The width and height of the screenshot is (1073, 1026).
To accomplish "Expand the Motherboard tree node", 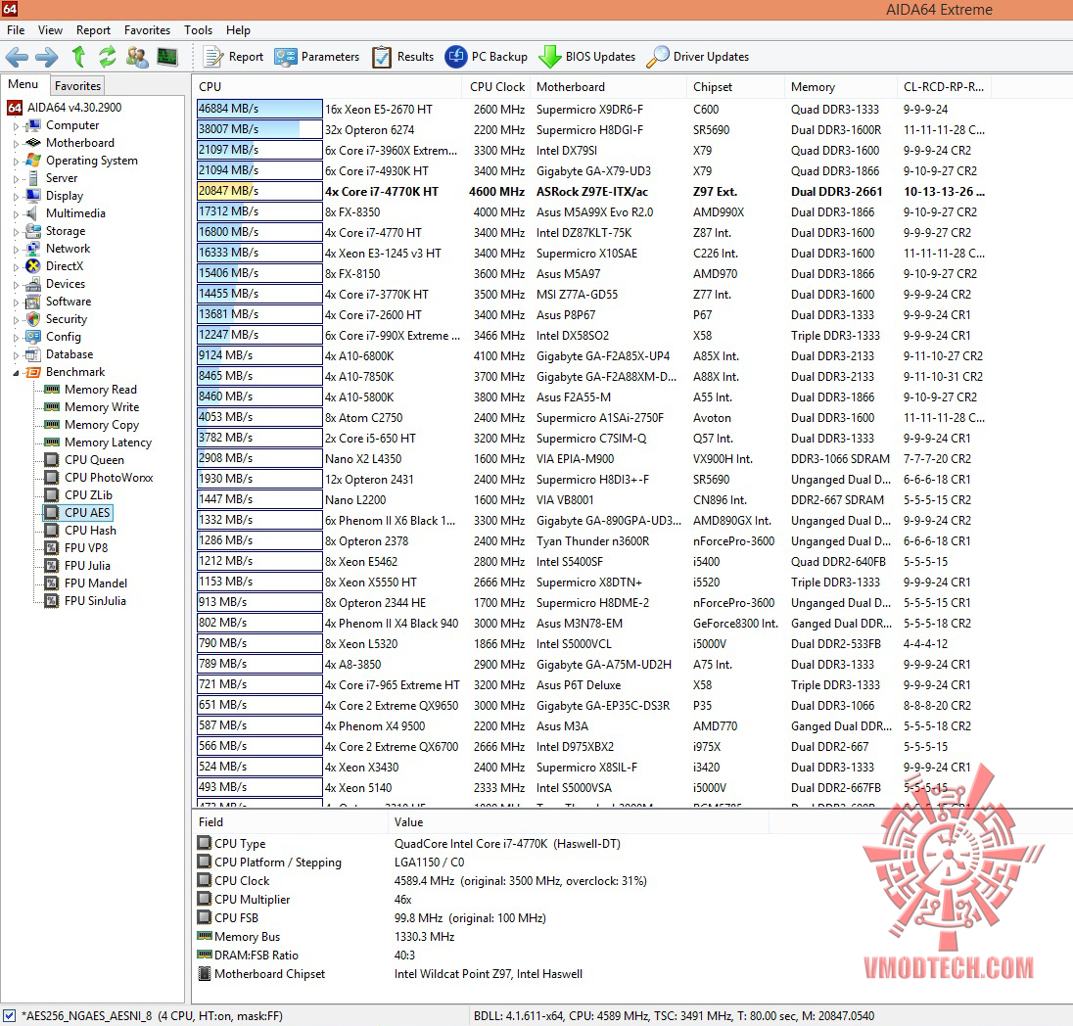I will 16,143.
